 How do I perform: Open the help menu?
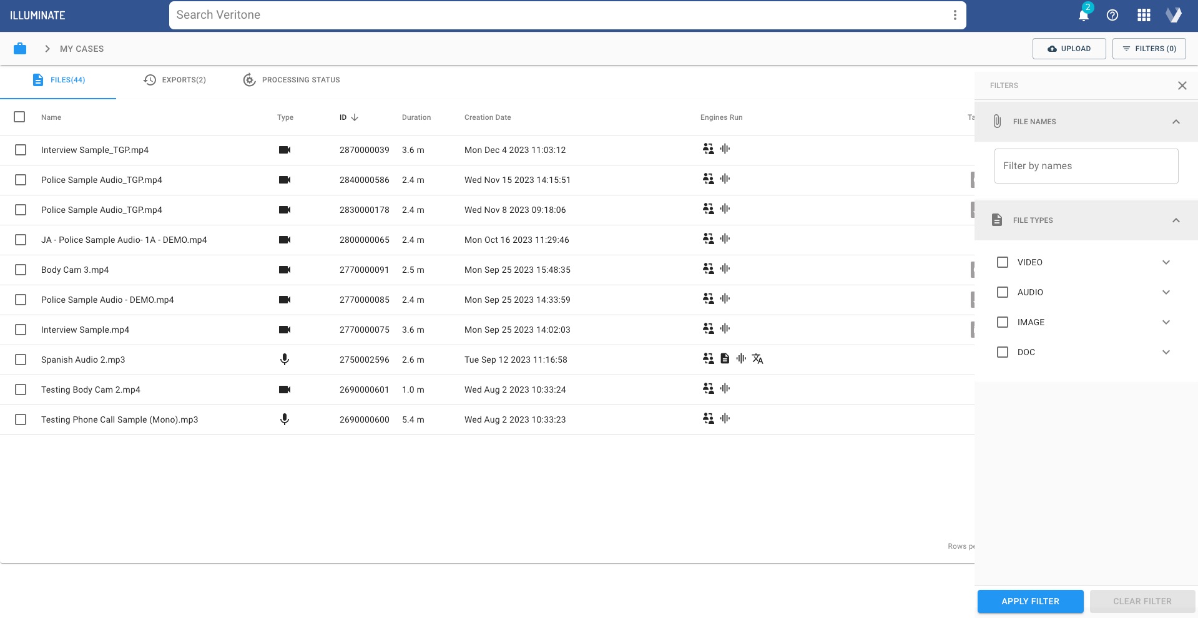pos(1112,15)
